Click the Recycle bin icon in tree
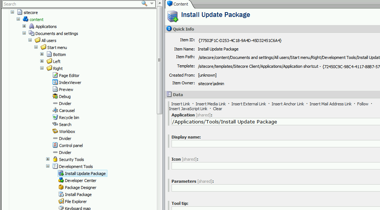 coord(55,118)
